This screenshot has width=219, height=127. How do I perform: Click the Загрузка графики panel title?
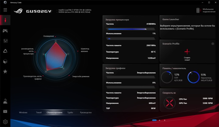115,68
